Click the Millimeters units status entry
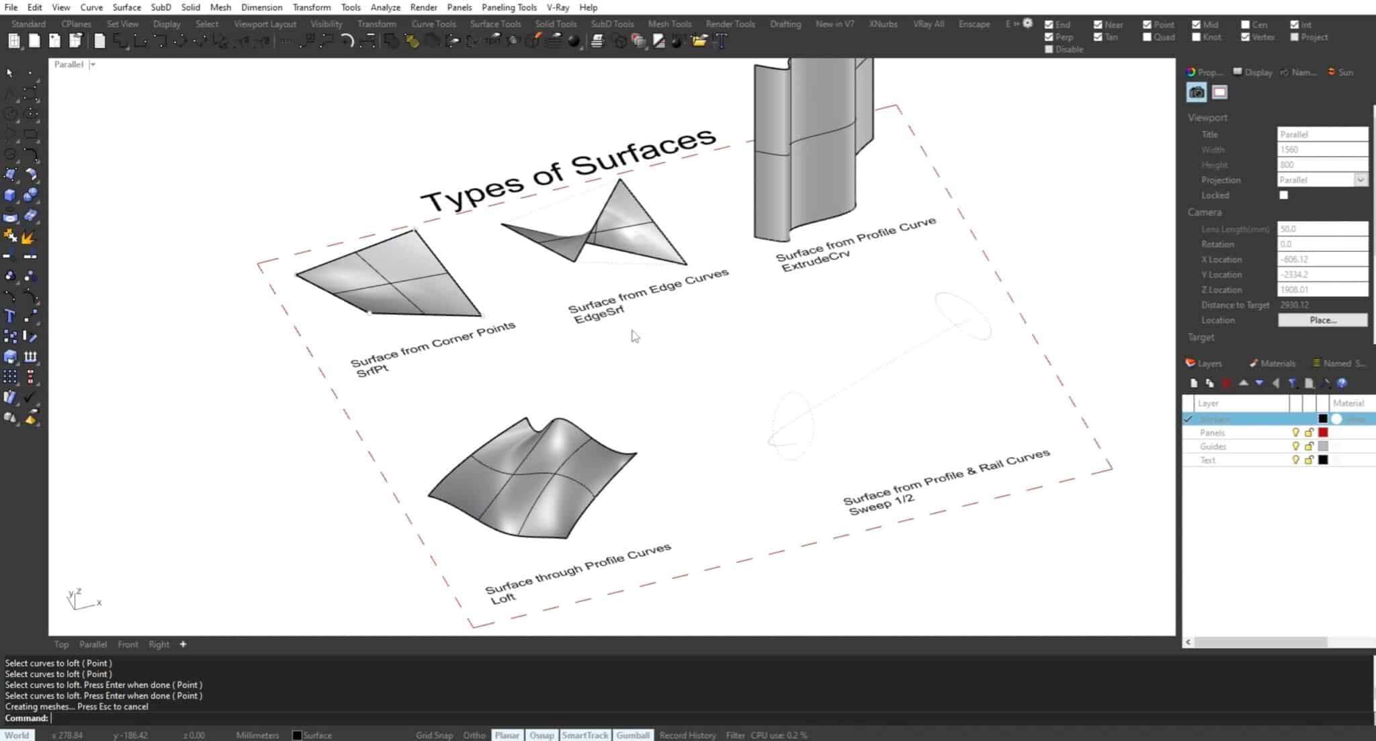This screenshot has width=1376, height=741. [257, 735]
